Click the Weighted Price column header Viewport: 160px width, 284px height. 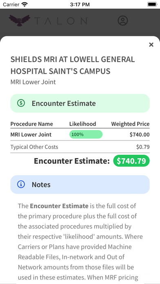[x=130, y=124]
